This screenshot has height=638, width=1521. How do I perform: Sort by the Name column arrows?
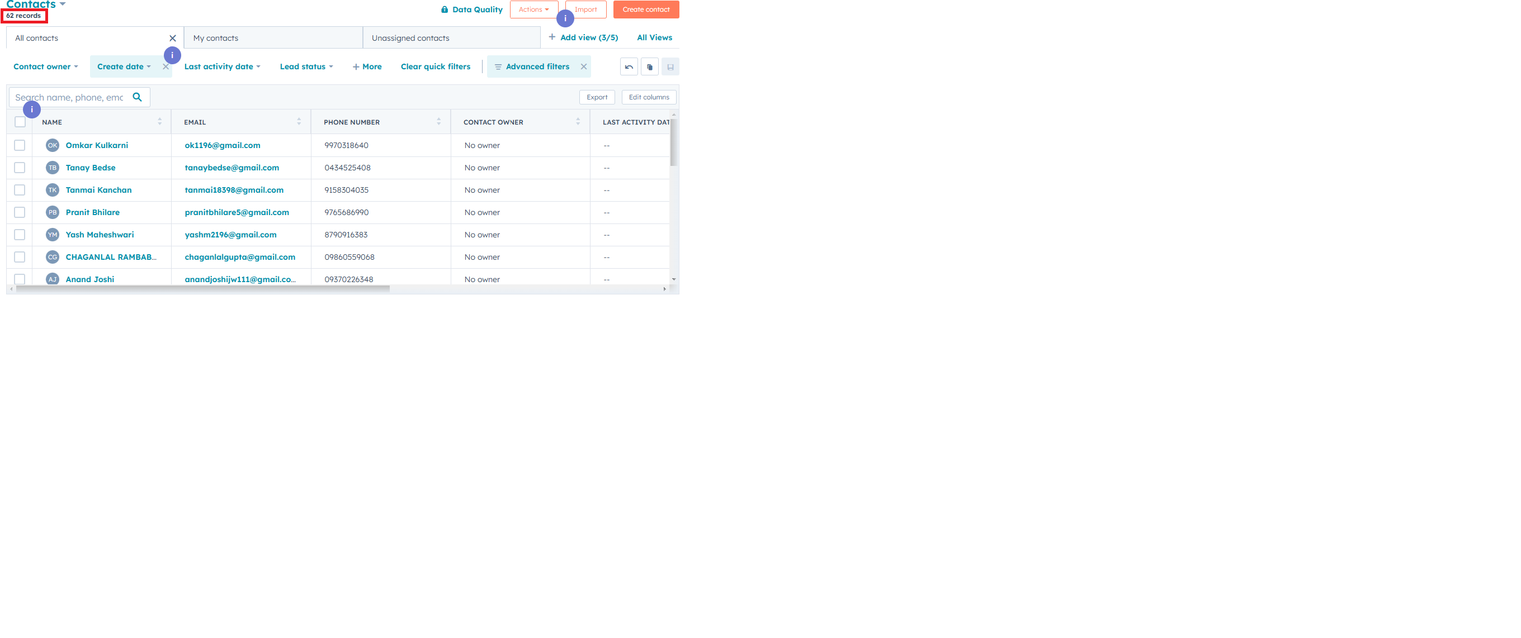(x=159, y=121)
